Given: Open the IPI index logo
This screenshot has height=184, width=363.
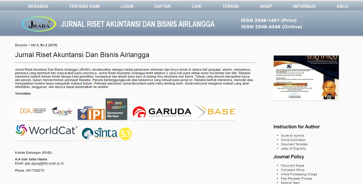Looking at the screenshot, I should [x=91, y=113].
